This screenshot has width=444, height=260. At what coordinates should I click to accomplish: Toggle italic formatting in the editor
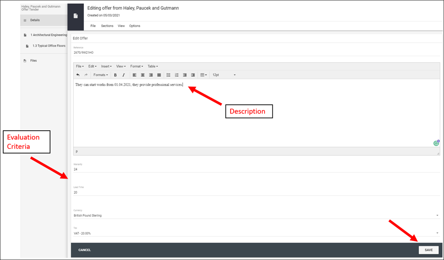(x=123, y=75)
